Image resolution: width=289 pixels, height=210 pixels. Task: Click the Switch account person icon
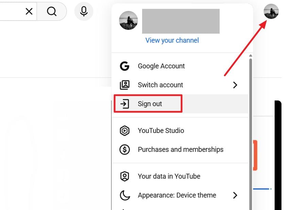click(125, 85)
